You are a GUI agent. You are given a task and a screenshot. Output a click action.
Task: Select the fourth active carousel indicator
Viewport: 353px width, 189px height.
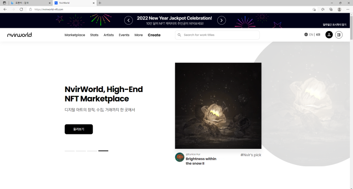point(103,151)
